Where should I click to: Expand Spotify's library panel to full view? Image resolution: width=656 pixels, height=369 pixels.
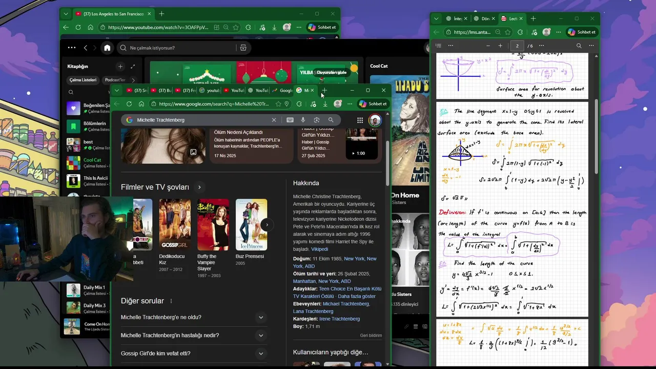133,67
